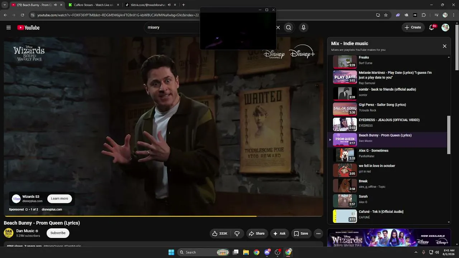This screenshot has height=258, width=459.
Task: View site information icon in address bar
Action: point(33,15)
